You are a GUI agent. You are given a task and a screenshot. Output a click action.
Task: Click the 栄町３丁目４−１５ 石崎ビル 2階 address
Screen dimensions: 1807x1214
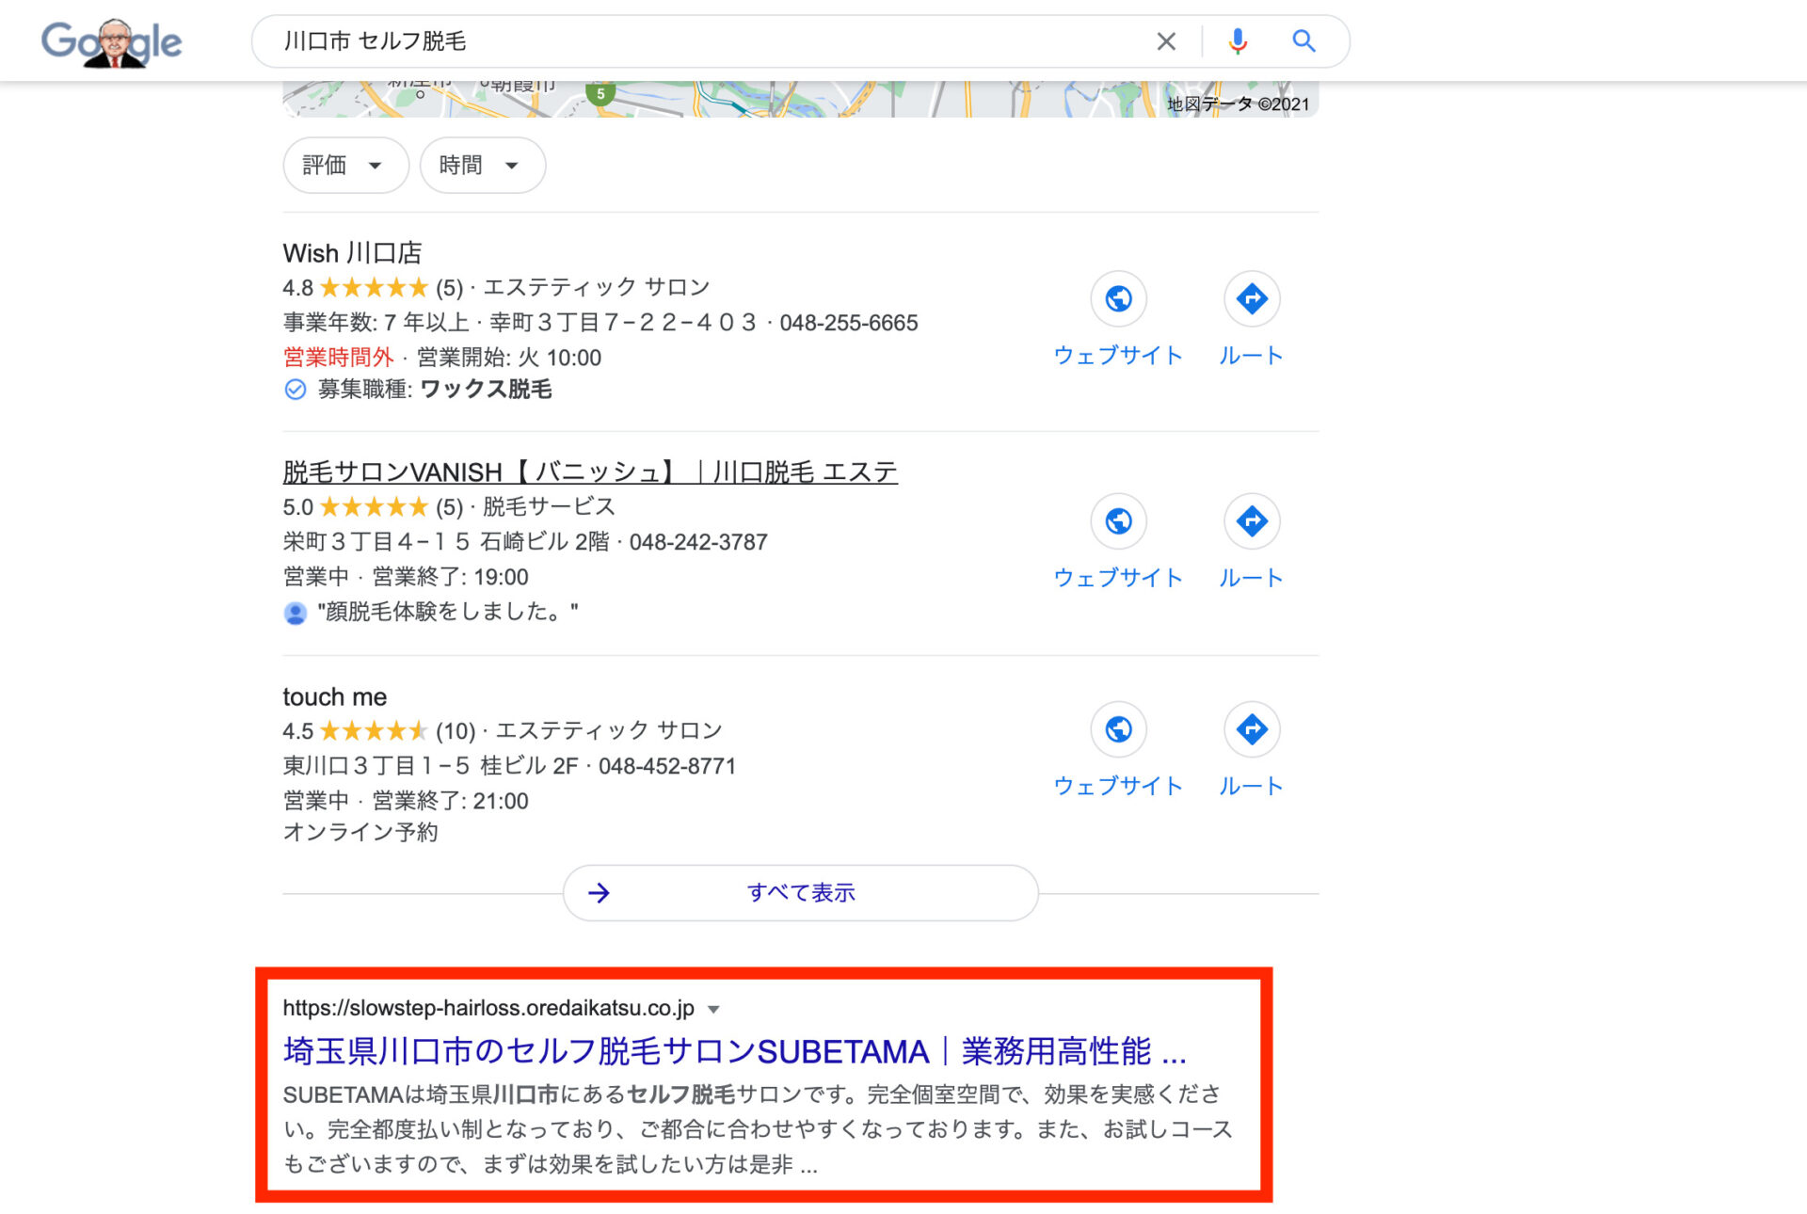(447, 542)
